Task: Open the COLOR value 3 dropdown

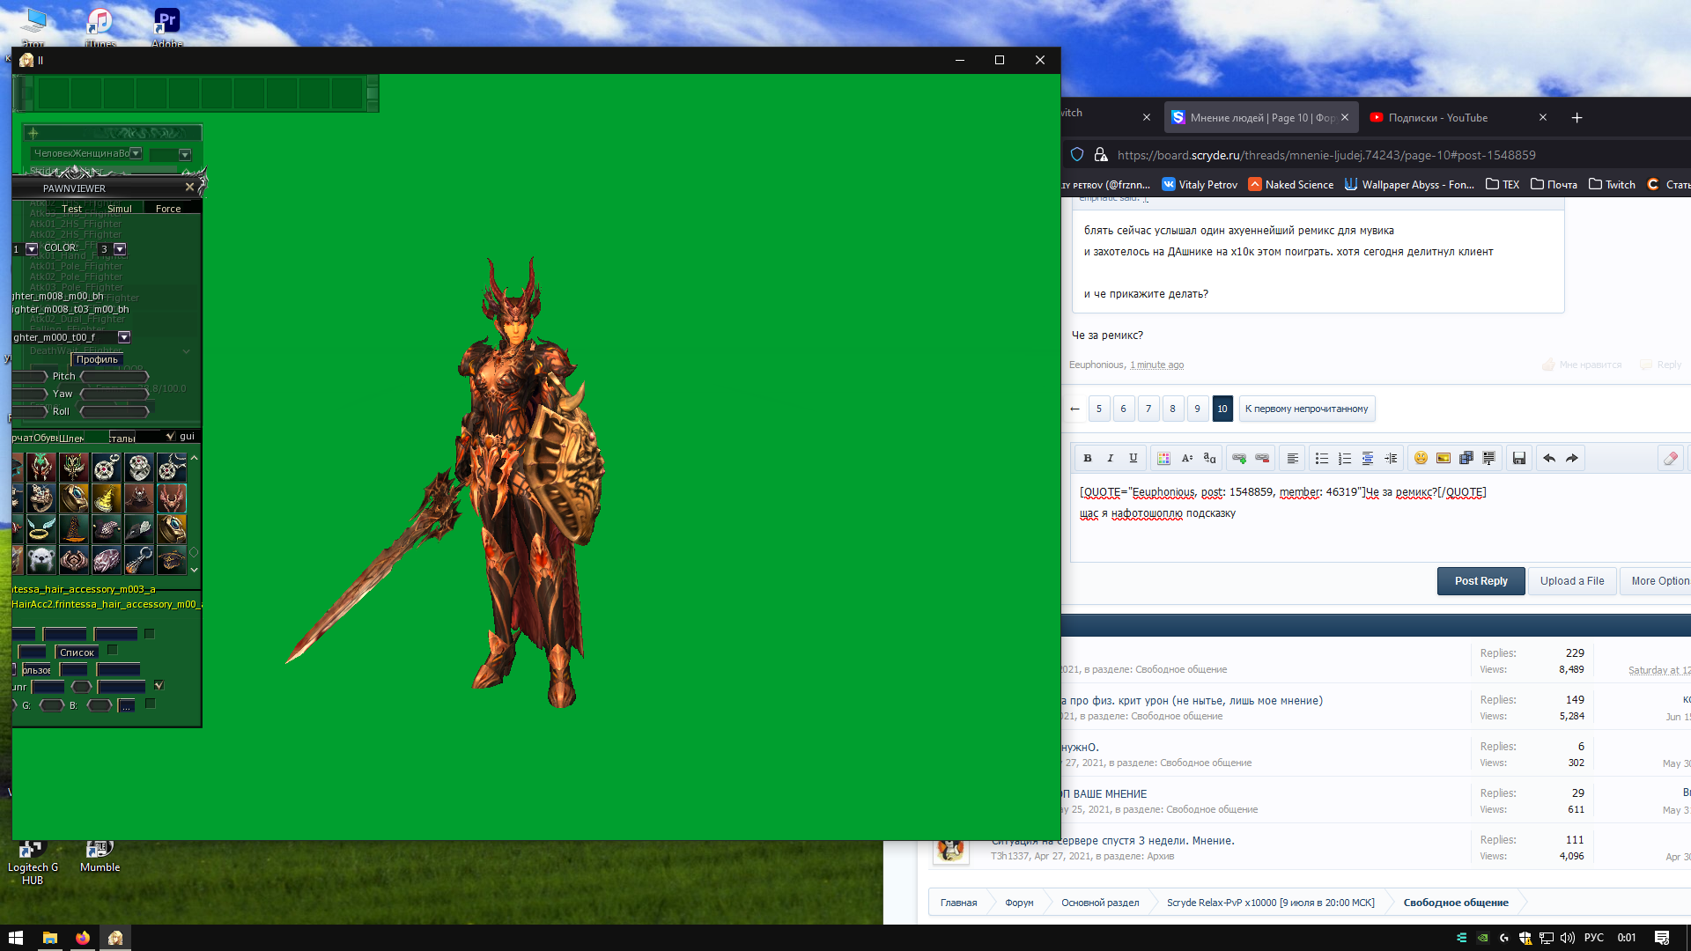Action: point(121,249)
